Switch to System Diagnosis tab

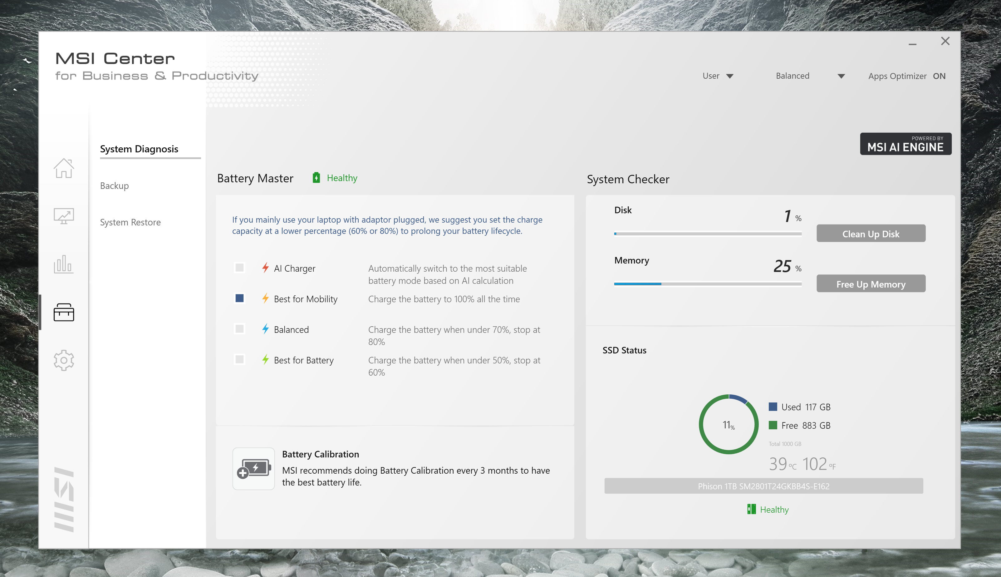click(139, 149)
